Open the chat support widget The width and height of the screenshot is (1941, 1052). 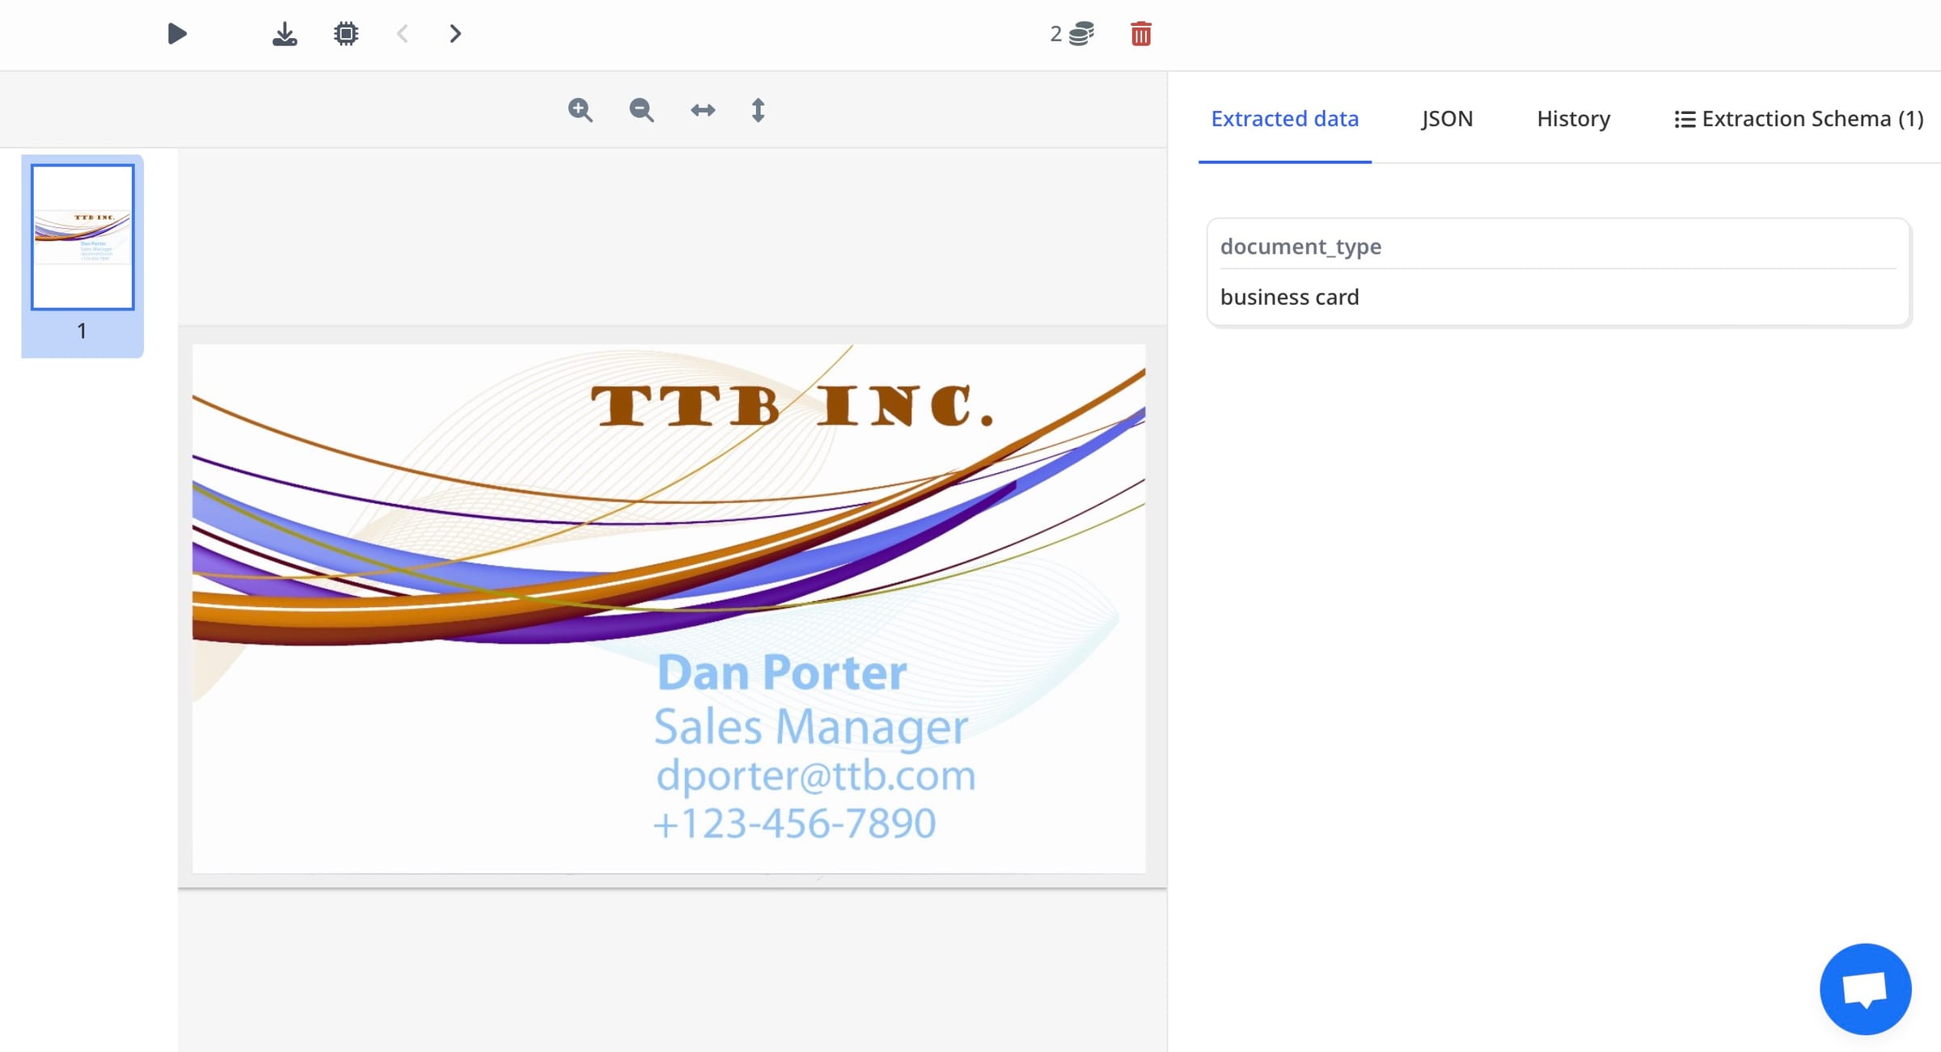[x=1865, y=988]
